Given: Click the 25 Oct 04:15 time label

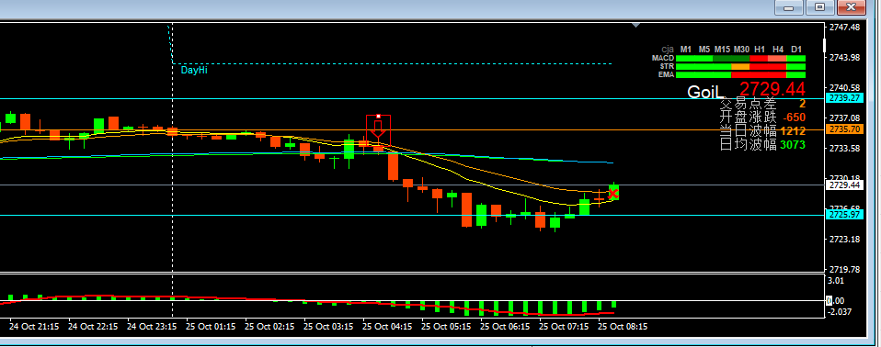Looking at the screenshot, I should click(386, 326).
